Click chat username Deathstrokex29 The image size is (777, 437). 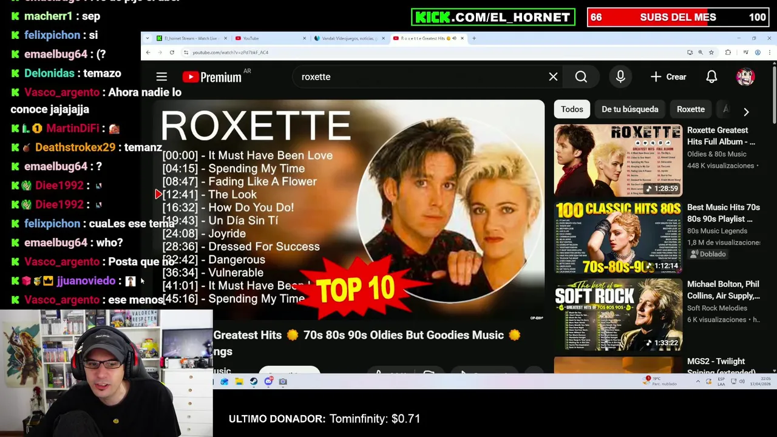click(75, 147)
